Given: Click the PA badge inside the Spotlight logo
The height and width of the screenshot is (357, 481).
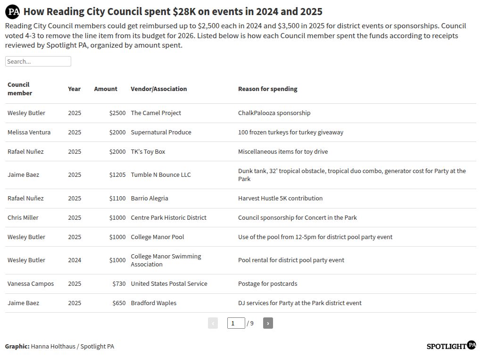Looking at the screenshot, I should [x=472, y=346].
